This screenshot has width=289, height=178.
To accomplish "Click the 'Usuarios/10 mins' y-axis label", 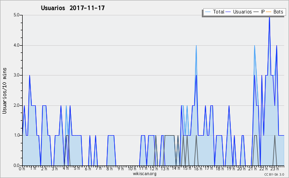I will (x=4, y=91).
